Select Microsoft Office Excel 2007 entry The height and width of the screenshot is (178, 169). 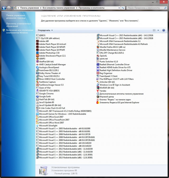point(50,117)
